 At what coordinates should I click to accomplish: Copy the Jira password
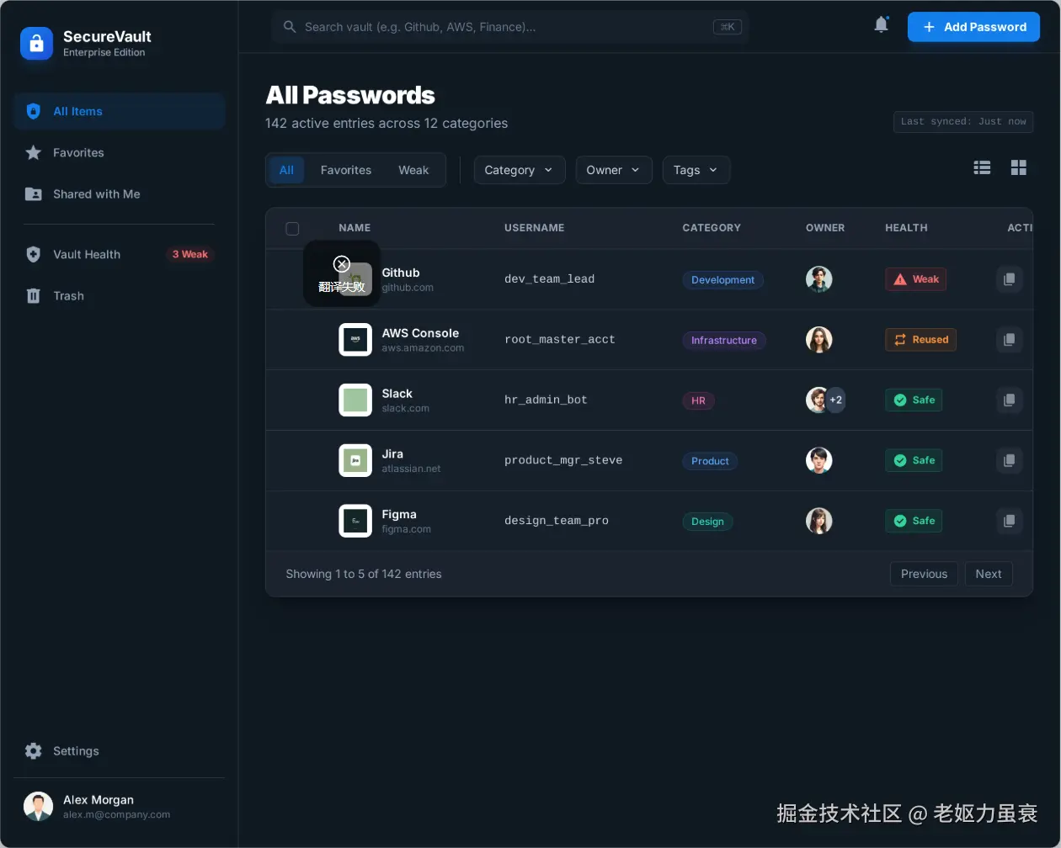pyautogui.click(x=1009, y=460)
